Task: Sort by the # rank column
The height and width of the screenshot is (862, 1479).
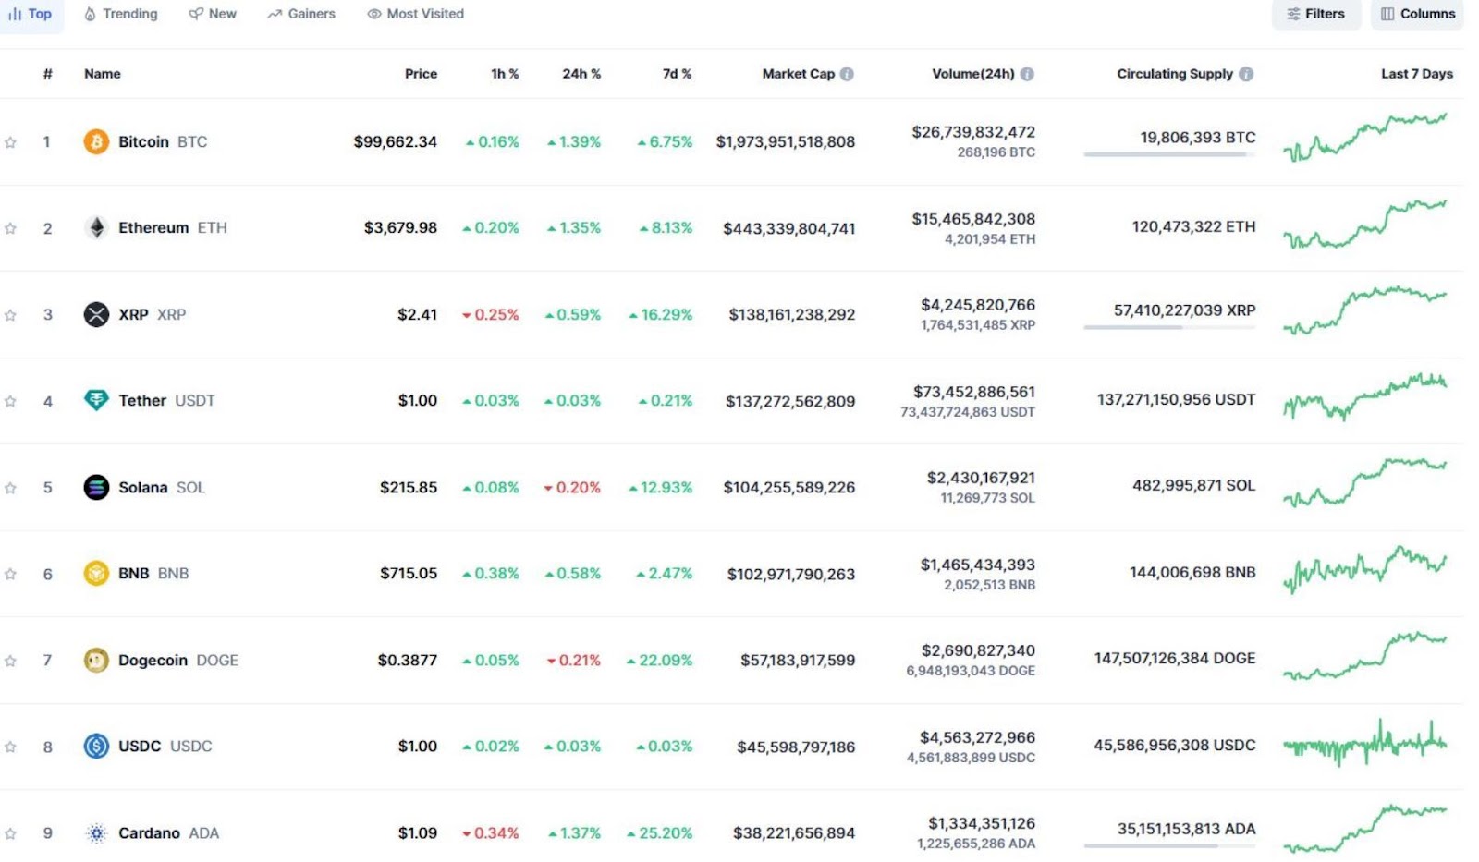Action: 47,74
